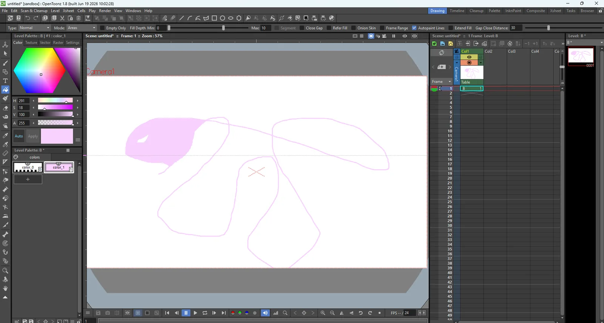Switch to the InknPaint room tab

513,11
